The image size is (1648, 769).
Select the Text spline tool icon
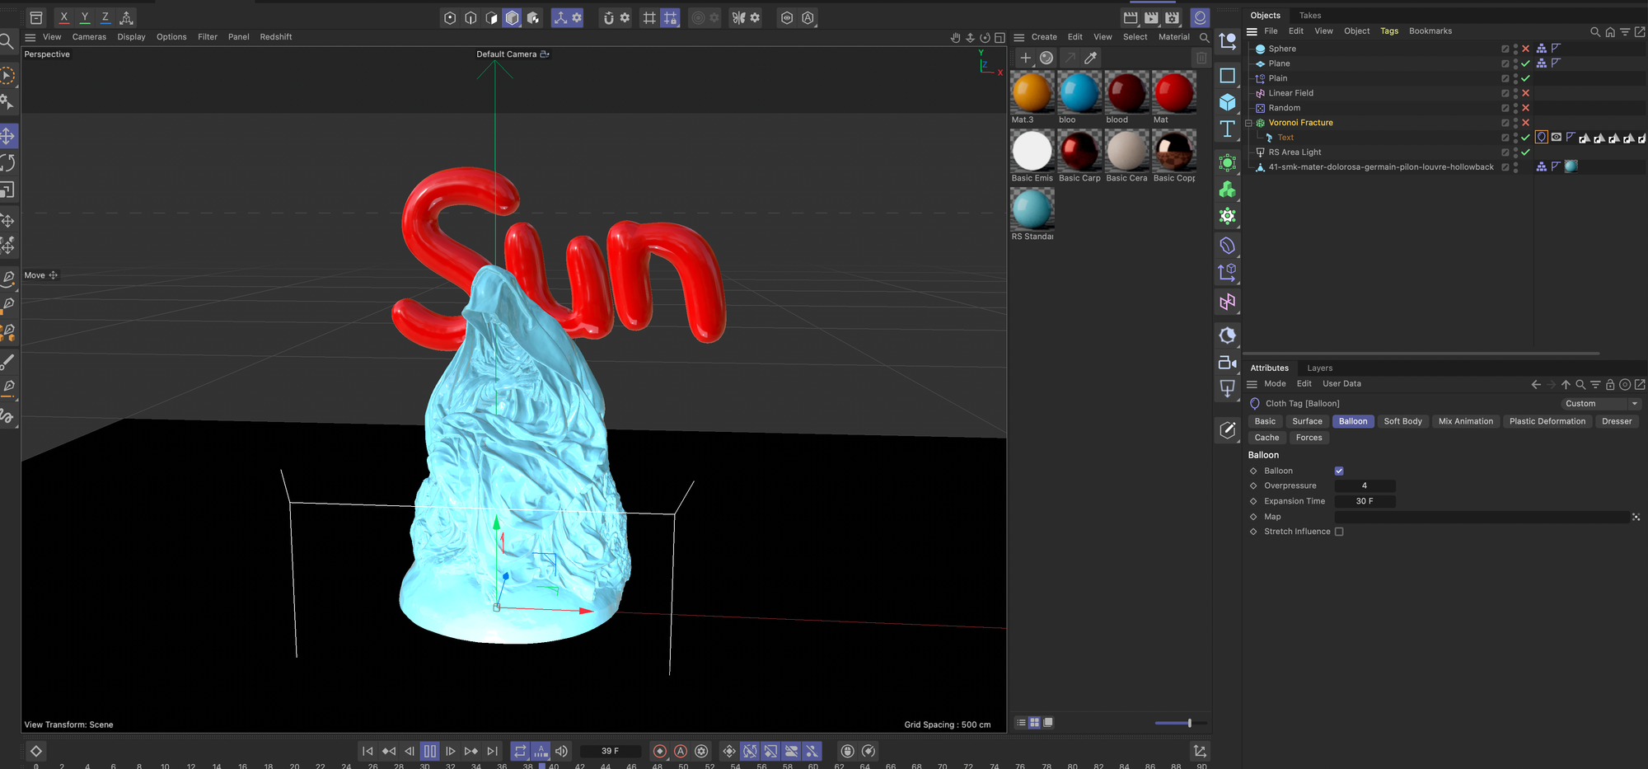point(1227,129)
